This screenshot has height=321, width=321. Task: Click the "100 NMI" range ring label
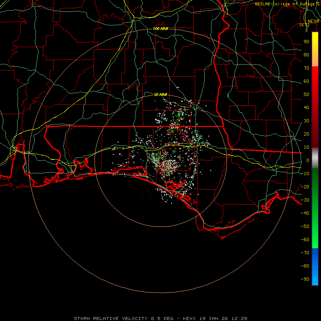(x=160, y=29)
